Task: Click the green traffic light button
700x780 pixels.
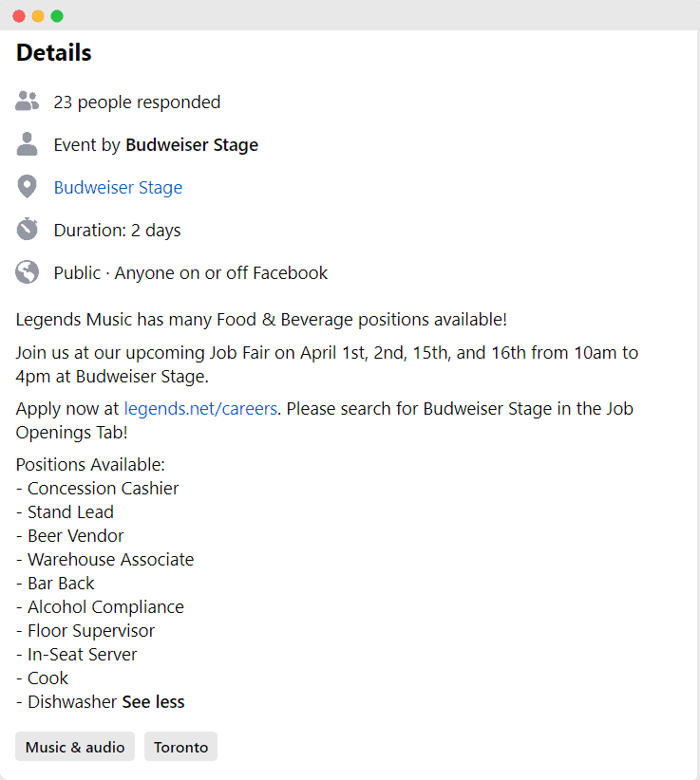Action: pos(57,15)
